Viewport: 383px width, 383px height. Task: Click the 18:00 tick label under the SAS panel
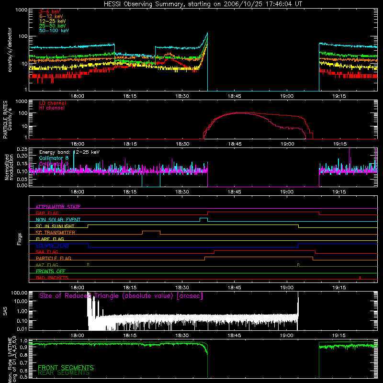coord(78,336)
